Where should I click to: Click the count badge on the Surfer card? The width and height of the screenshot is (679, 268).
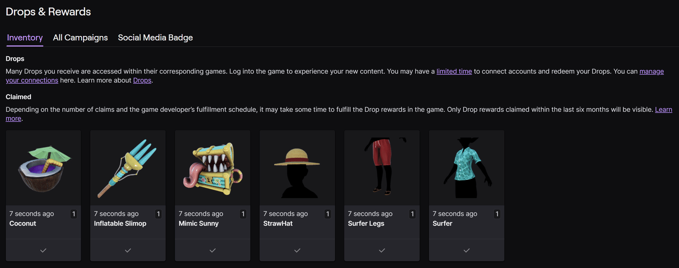(497, 214)
